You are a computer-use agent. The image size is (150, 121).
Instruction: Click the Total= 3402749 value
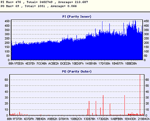point(40,2)
